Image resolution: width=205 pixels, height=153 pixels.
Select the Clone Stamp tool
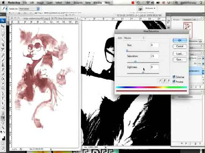coord(3,65)
